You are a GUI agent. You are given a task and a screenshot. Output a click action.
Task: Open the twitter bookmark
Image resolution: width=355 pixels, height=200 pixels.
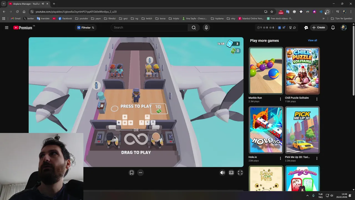pos(29,19)
